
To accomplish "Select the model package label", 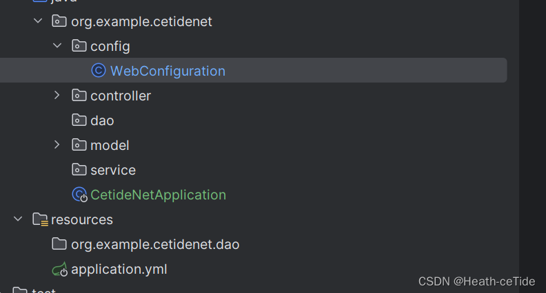I will 110,145.
